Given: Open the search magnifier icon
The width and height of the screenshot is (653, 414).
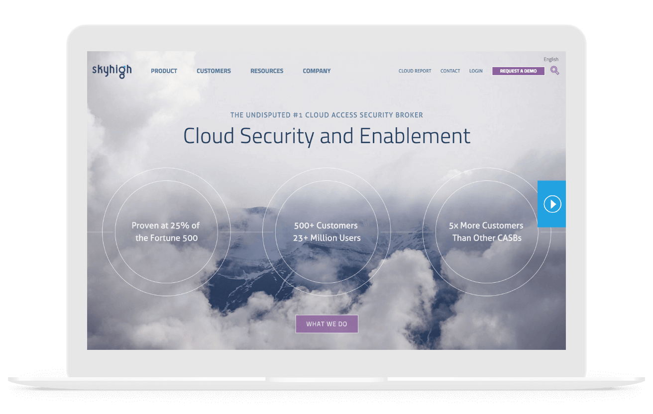Looking at the screenshot, I should [x=554, y=71].
